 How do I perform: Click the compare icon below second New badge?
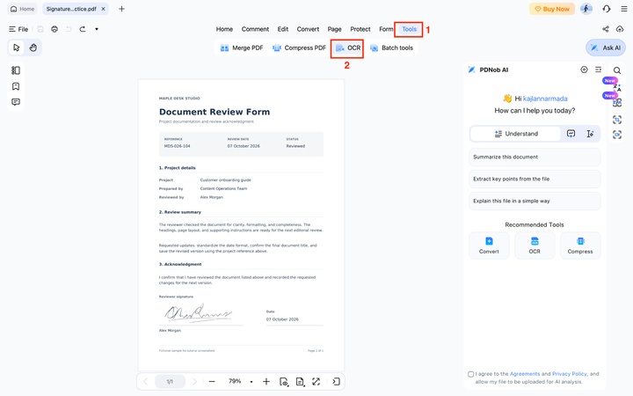(617, 104)
